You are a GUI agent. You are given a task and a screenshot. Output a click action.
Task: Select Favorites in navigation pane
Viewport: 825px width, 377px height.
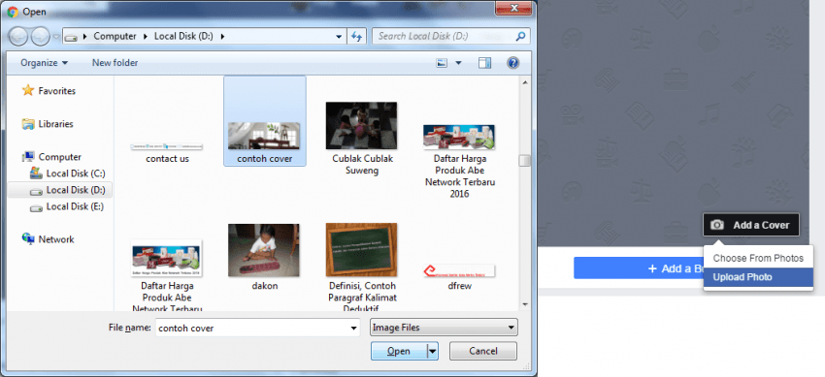point(57,91)
